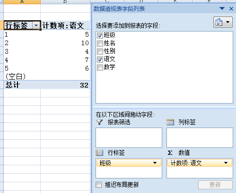236x193 pixels.
Task: Click the Column Labels grid icon
Action: click(170, 122)
